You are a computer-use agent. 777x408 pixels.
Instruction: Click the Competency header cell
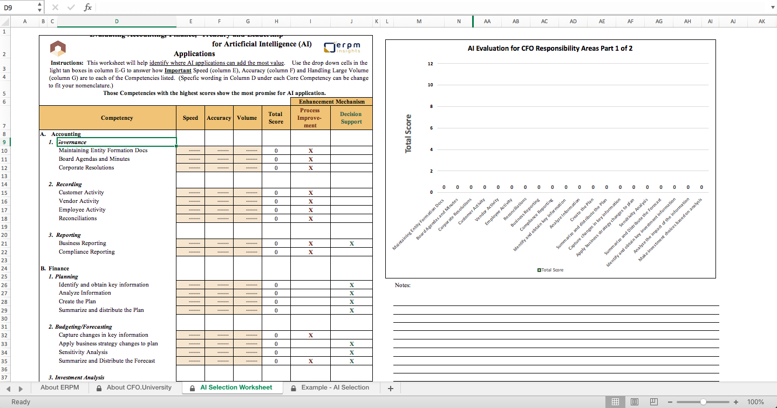[x=107, y=118]
